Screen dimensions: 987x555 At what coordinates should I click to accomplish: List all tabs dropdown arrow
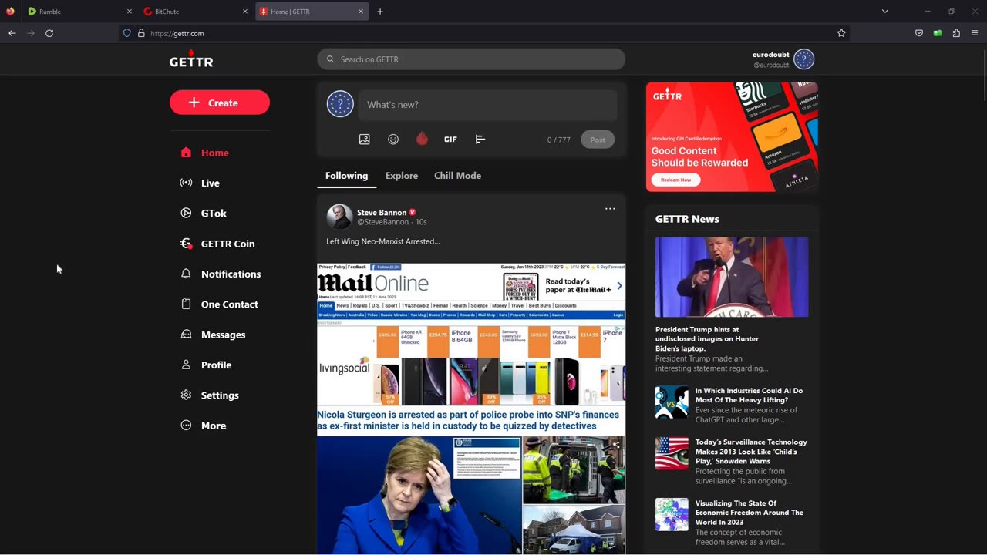[x=885, y=12]
